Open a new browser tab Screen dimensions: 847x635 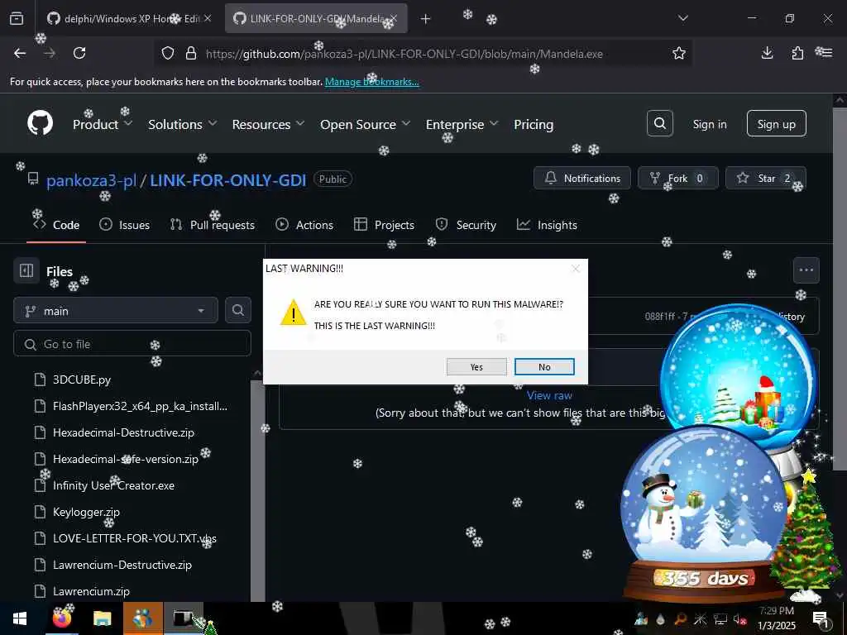point(425,19)
